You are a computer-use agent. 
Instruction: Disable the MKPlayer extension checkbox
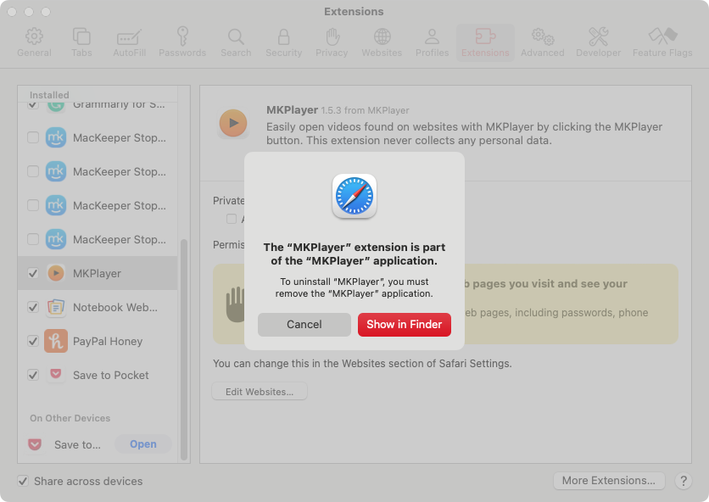[33, 273]
